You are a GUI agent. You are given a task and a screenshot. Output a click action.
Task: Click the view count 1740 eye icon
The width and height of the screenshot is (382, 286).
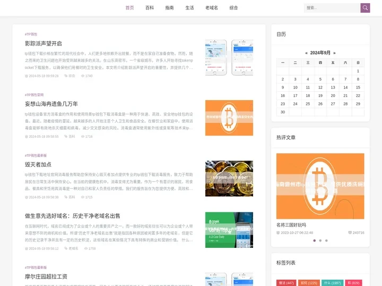click(83, 76)
